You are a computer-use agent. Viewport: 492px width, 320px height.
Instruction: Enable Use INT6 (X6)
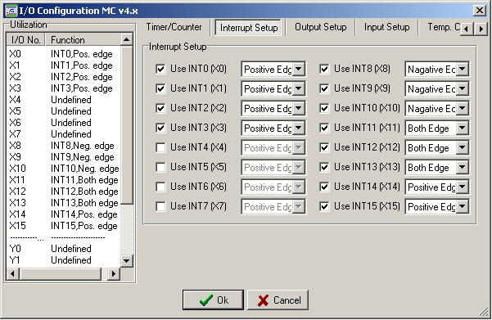point(160,187)
